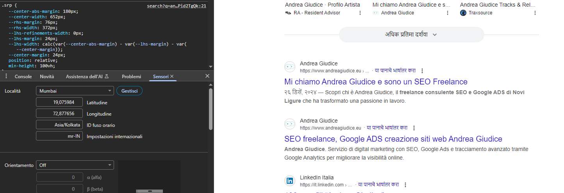Image resolution: width=564 pixels, height=193 pixels.
Task: Close the Sensori tab with its X
Action: pyautogui.click(x=172, y=76)
